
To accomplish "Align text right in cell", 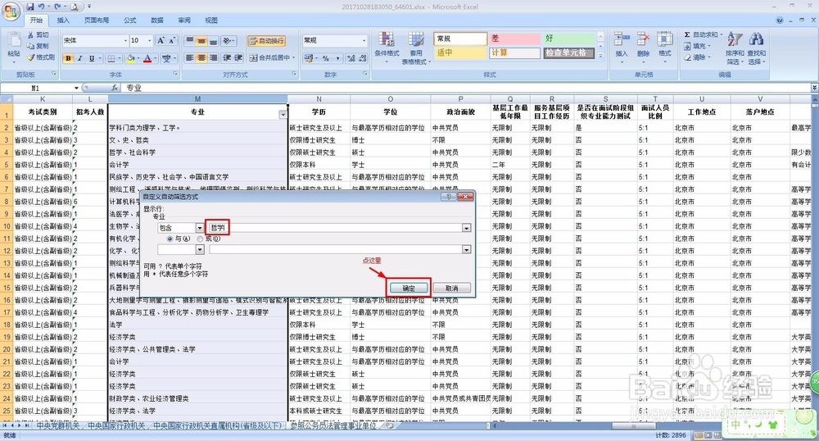I will click(x=213, y=57).
